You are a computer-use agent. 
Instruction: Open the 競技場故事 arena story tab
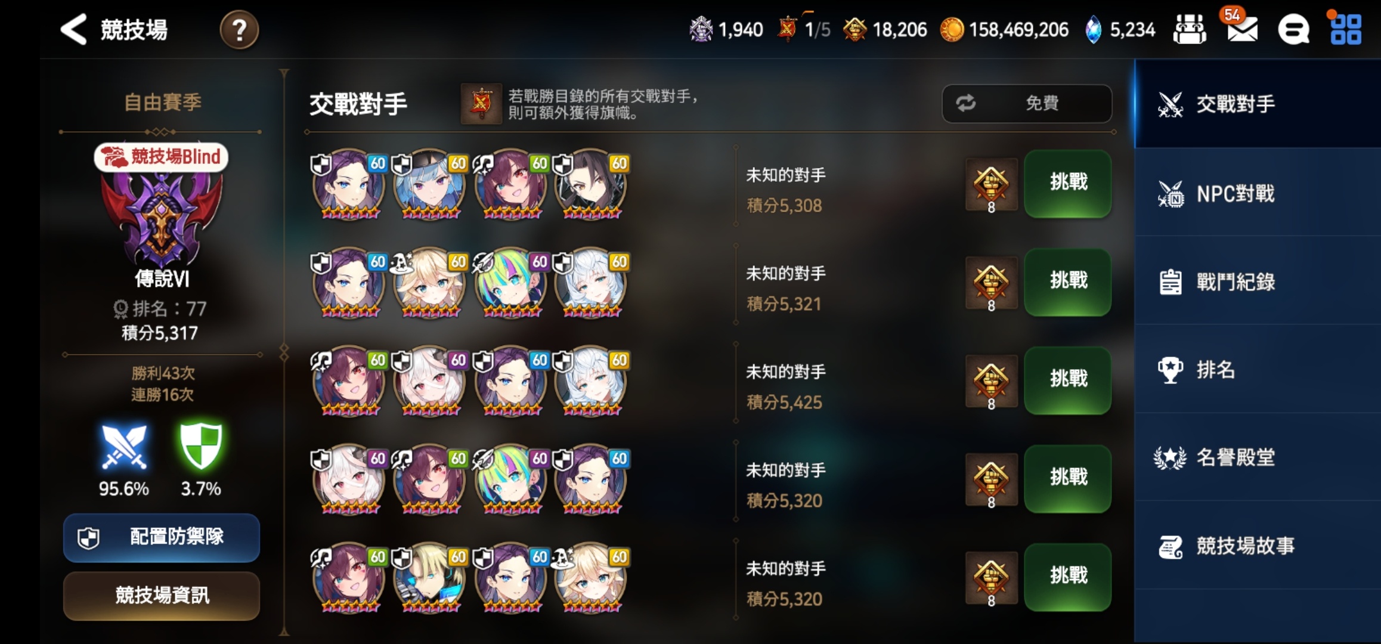click(1258, 546)
